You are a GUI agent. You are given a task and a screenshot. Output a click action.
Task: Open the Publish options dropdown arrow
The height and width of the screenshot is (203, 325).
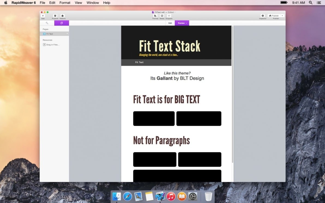click(282, 16)
